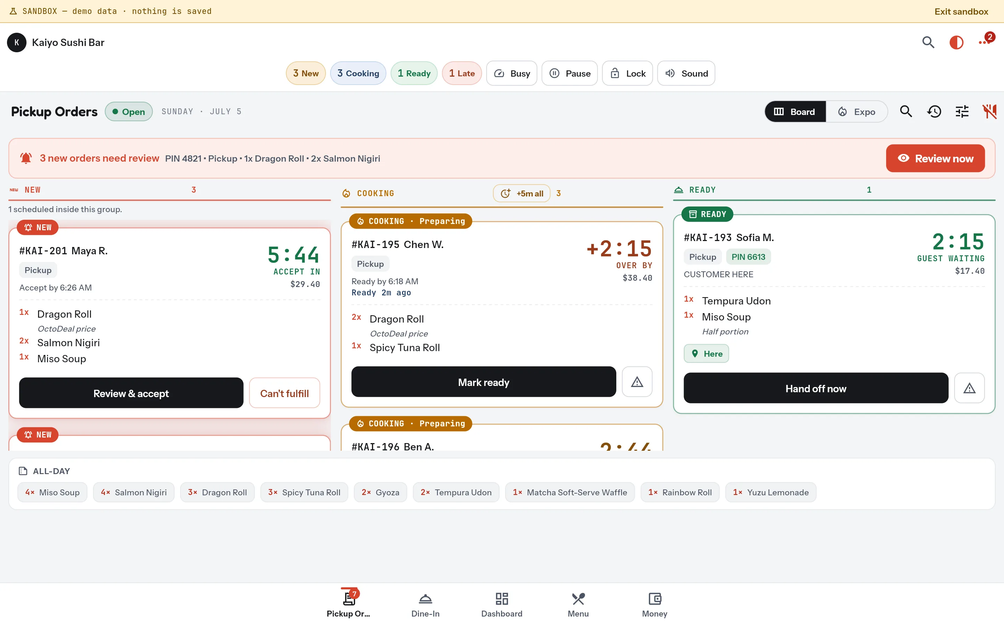Toggle the Lock screen button
Viewport: 1004px width, 627px height.
tap(627, 73)
